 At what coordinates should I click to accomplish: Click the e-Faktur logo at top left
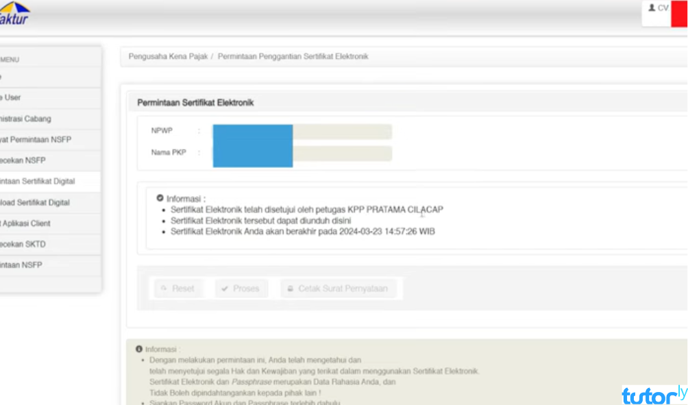[14, 14]
